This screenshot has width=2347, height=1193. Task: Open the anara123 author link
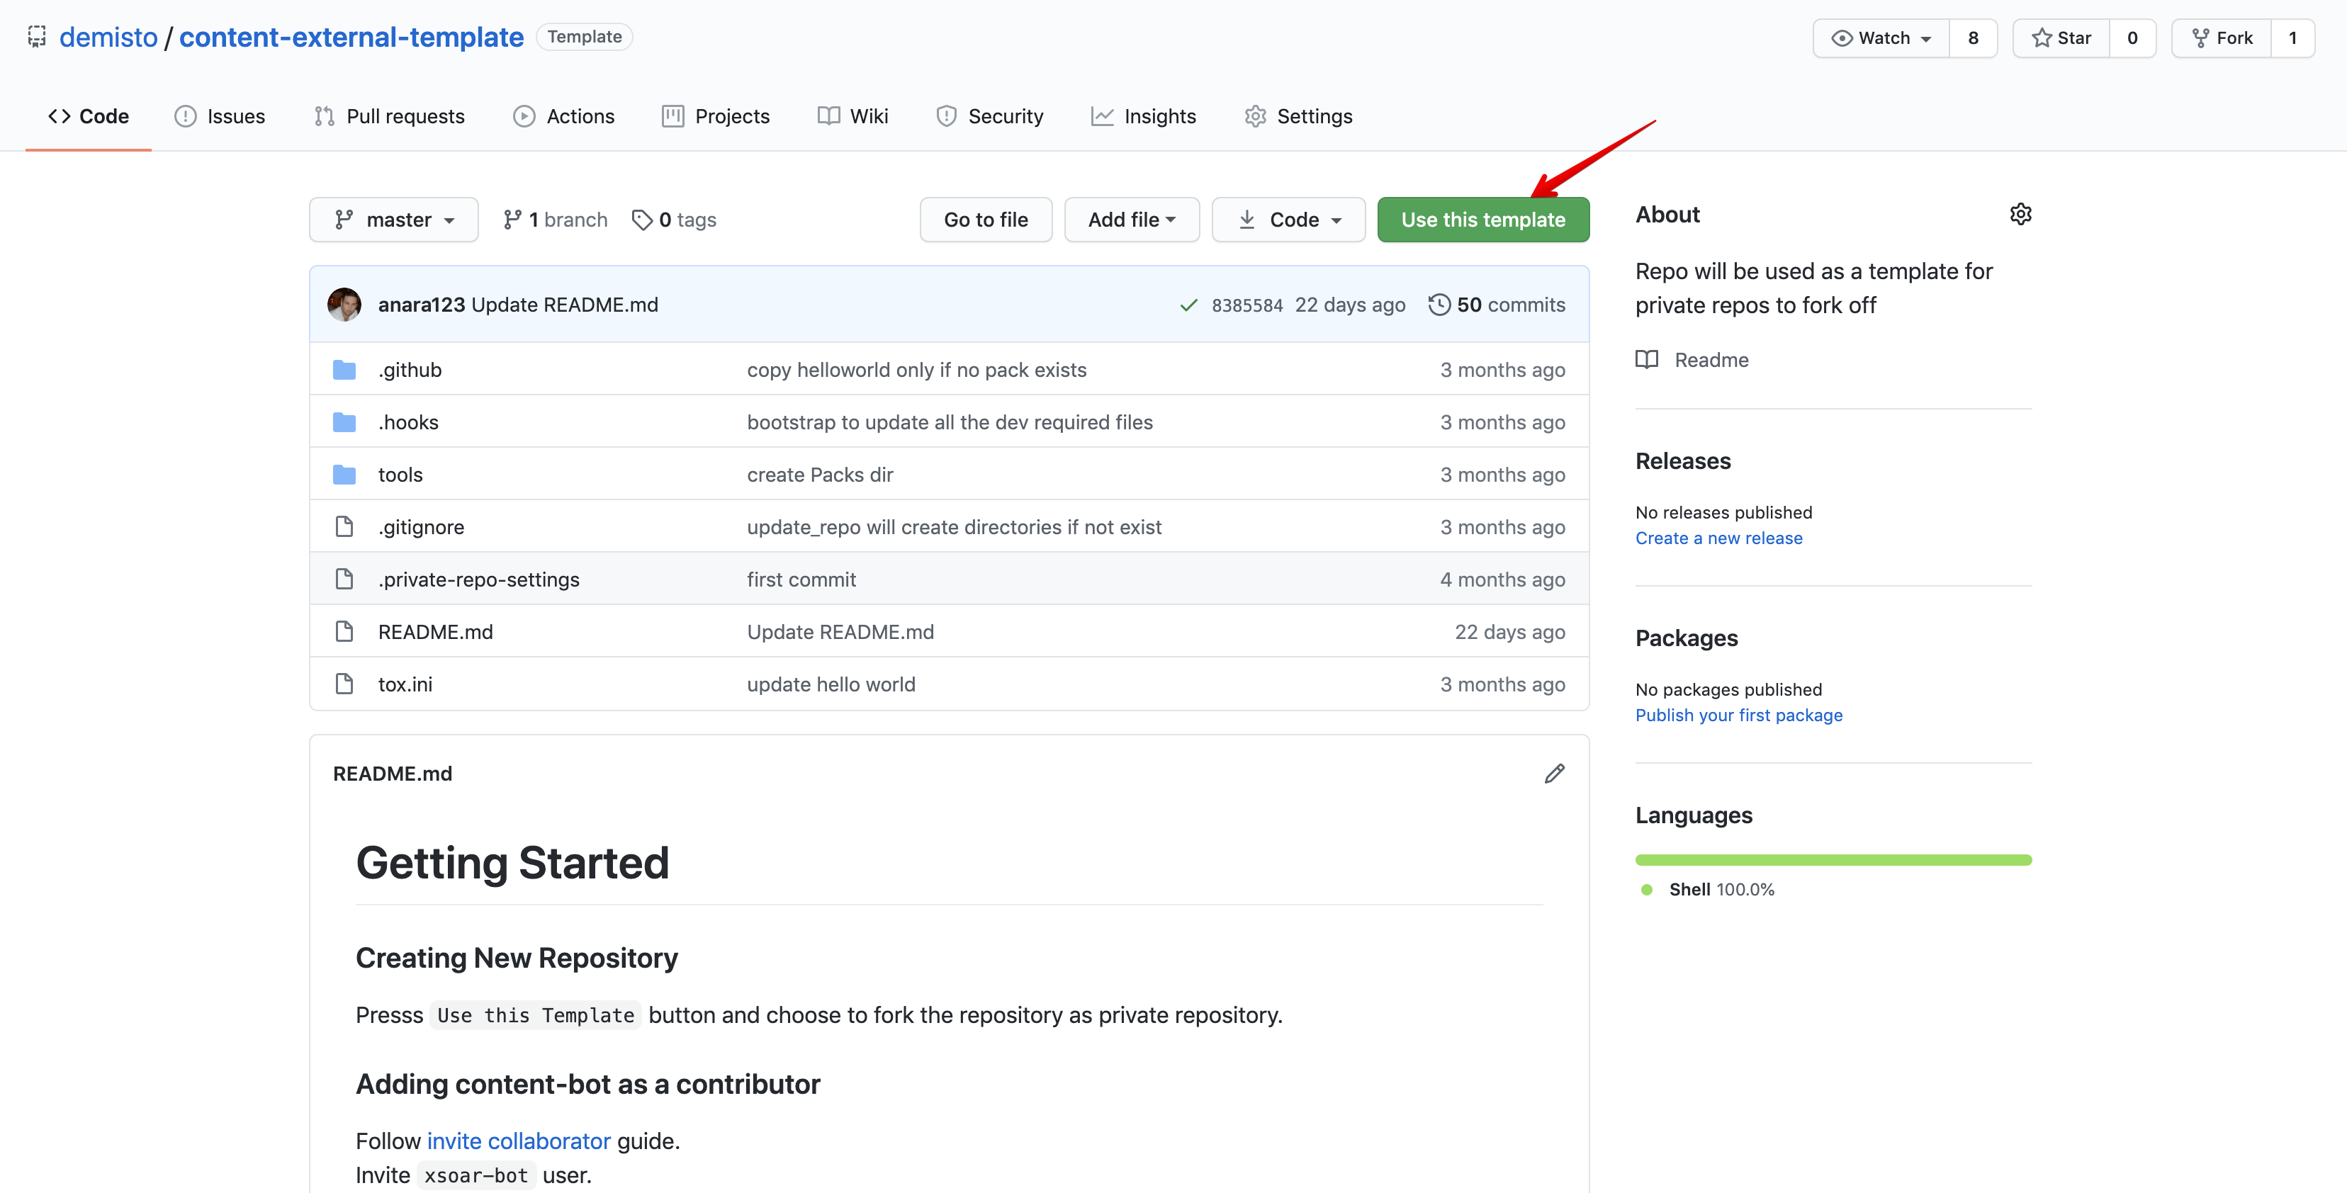coord(421,305)
